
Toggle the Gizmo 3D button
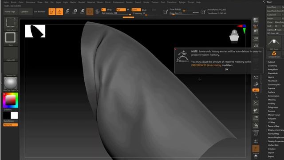pos(90,12)
